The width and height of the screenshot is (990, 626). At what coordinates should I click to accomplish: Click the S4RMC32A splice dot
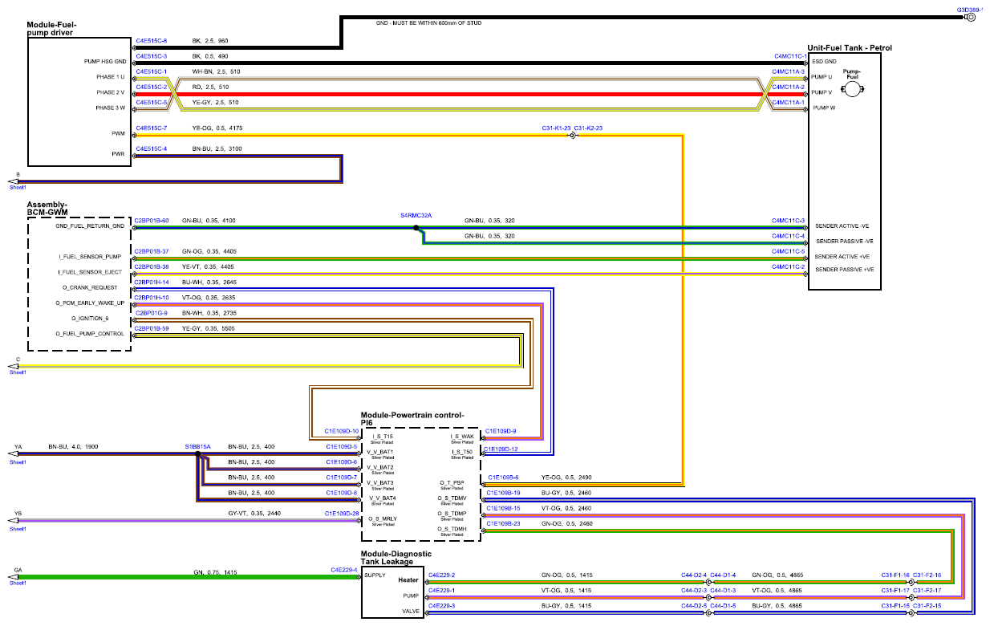tap(416, 228)
